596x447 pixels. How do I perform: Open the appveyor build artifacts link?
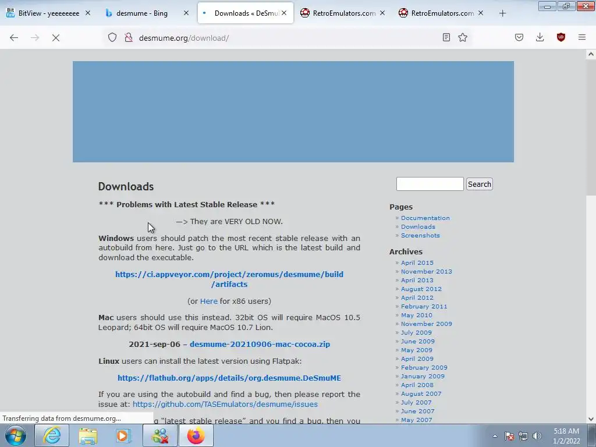pos(229,279)
